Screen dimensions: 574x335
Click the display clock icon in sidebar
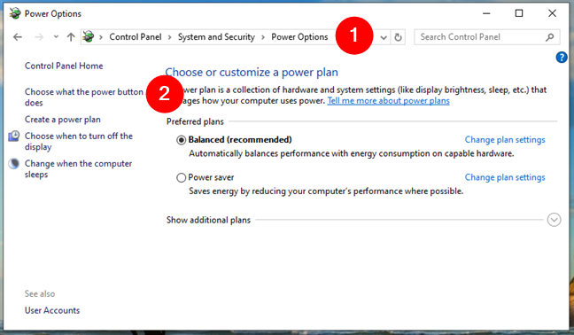click(14, 136)
